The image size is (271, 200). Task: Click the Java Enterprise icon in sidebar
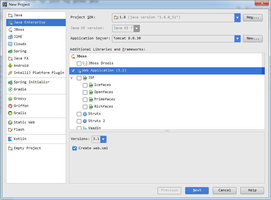click(x=10, y=23)
